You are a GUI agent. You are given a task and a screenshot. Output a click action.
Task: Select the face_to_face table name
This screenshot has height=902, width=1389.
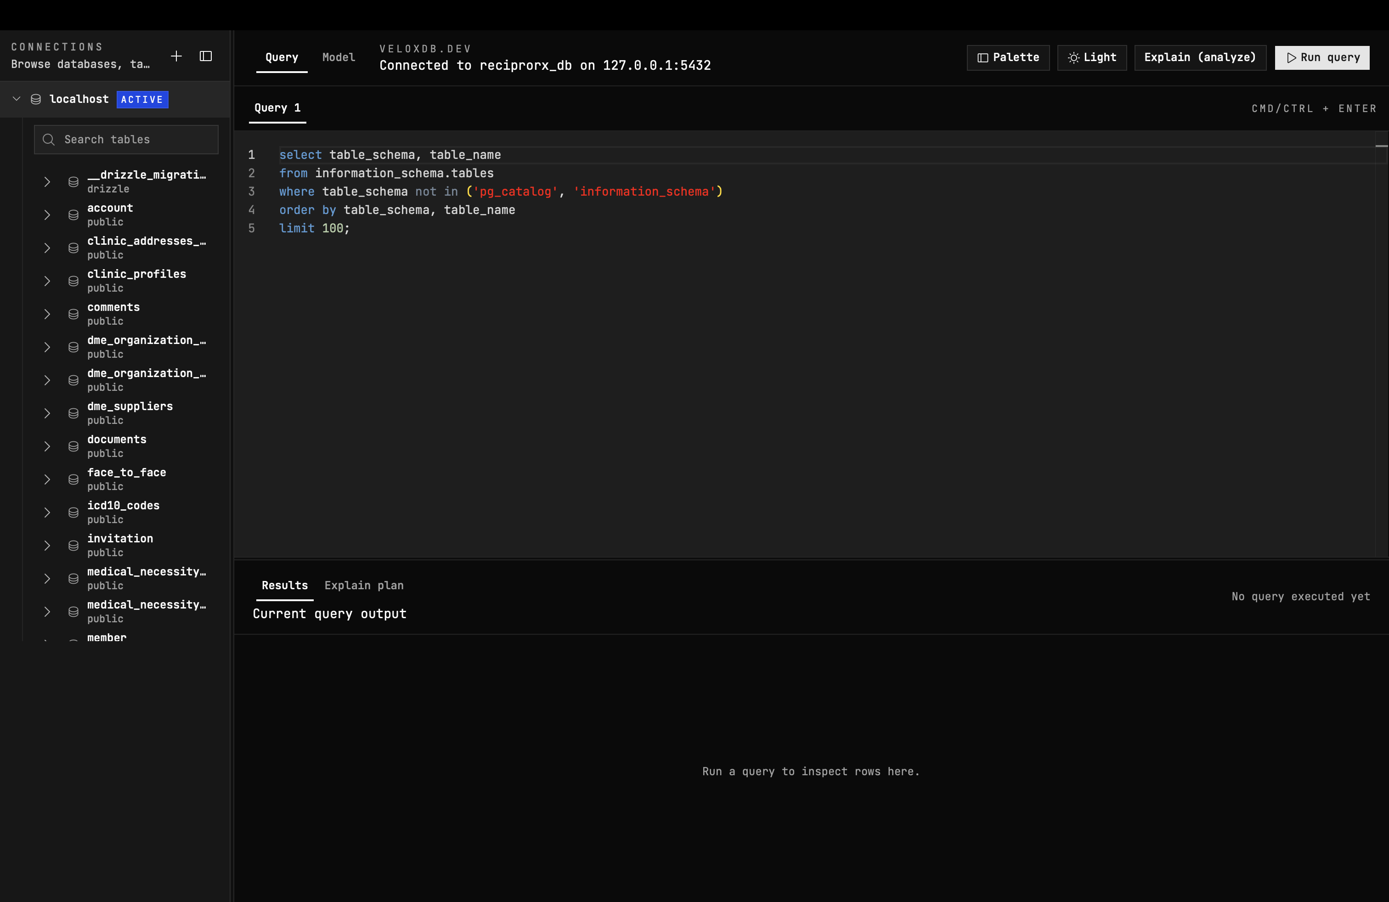click(x=127, y=473)
